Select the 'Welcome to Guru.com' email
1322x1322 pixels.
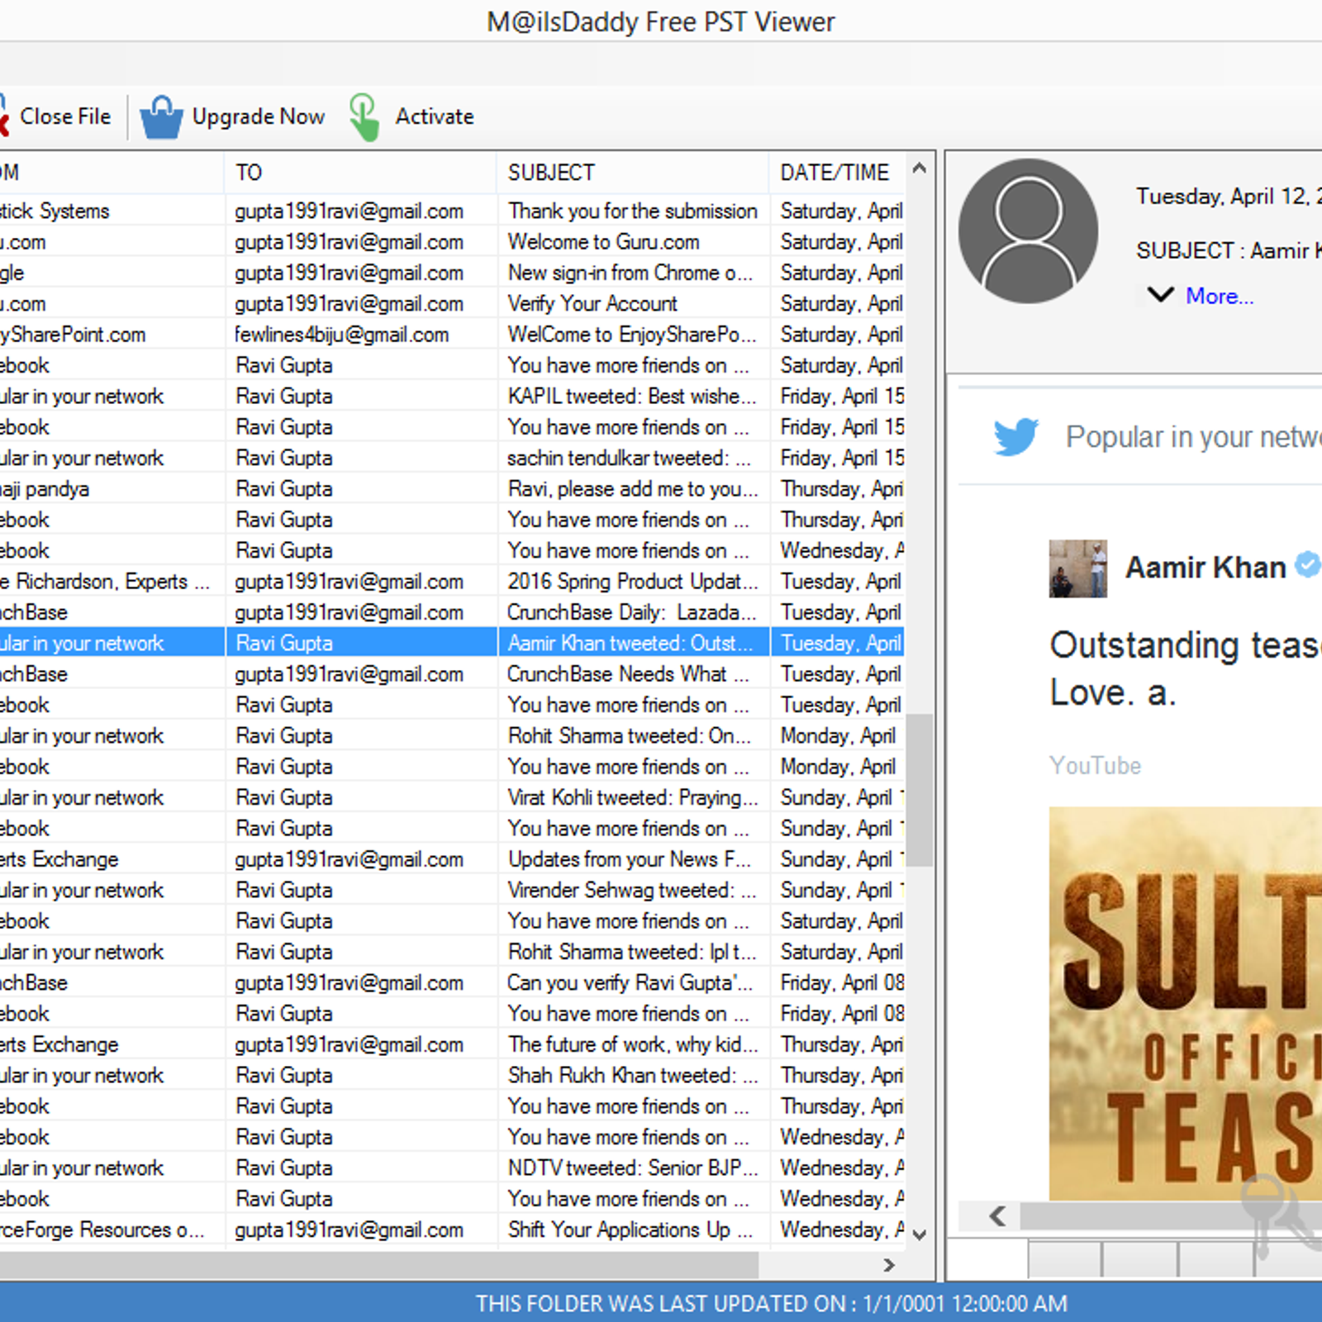(x=452, y=242)
